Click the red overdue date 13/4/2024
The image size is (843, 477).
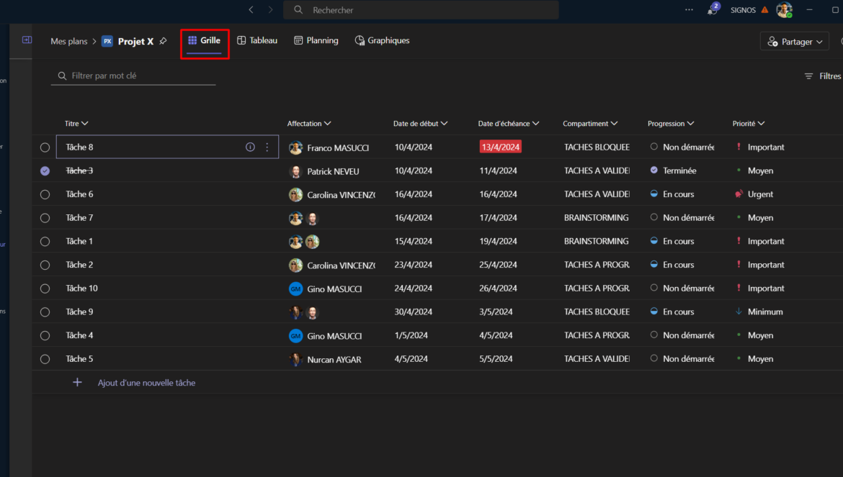tap(500, 147)
